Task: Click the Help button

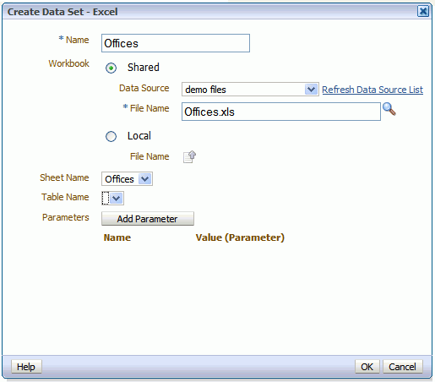Action: coord(26,367)
